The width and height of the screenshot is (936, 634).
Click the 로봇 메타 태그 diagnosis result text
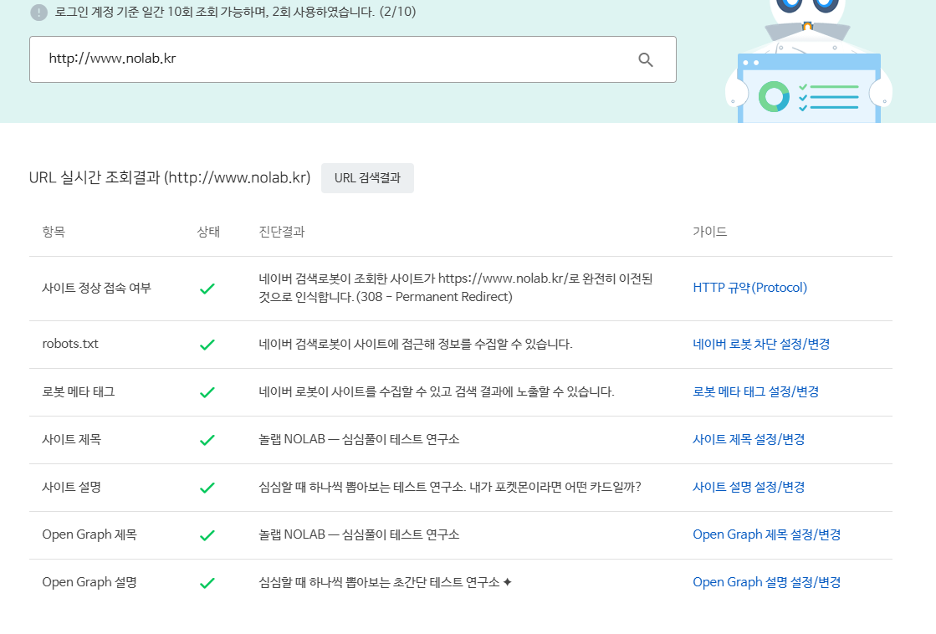coord(437,391)
